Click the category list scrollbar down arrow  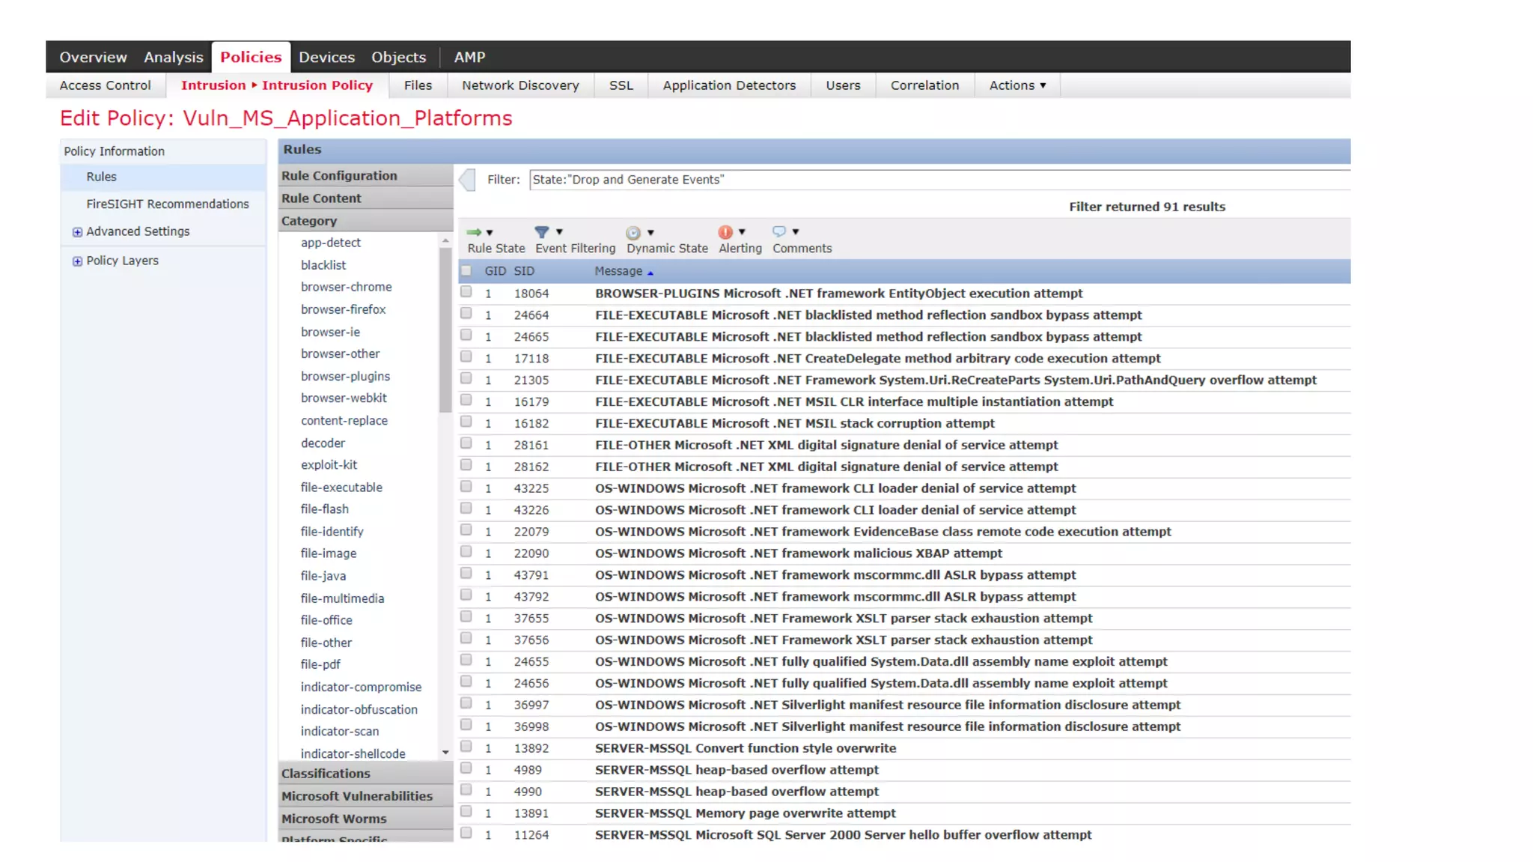pyautogui.click(x=445, y=753)
